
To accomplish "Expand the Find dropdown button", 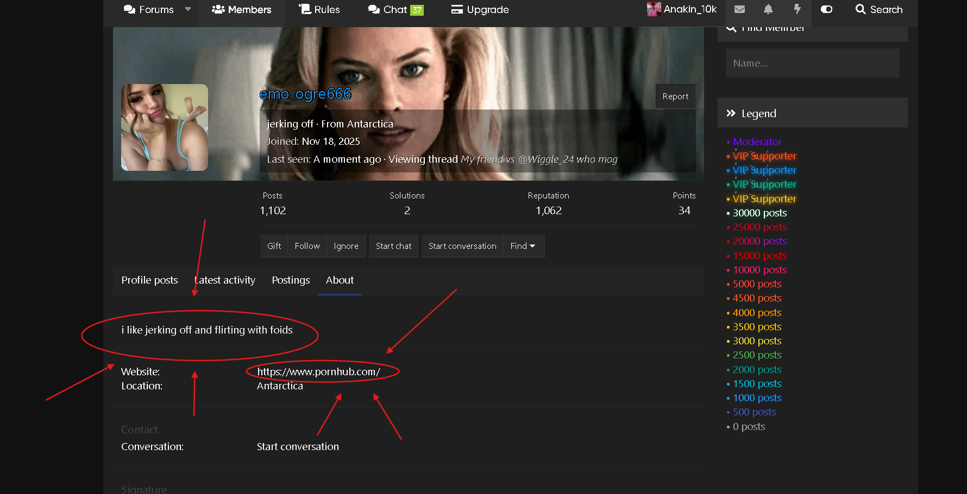I will [x=523, y=246].
